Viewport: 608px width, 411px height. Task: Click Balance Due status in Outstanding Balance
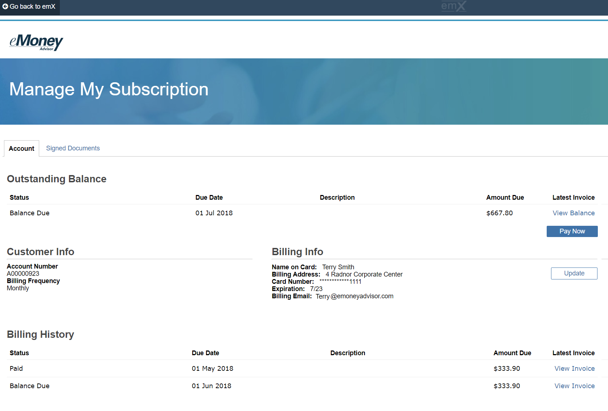(30, 213)
